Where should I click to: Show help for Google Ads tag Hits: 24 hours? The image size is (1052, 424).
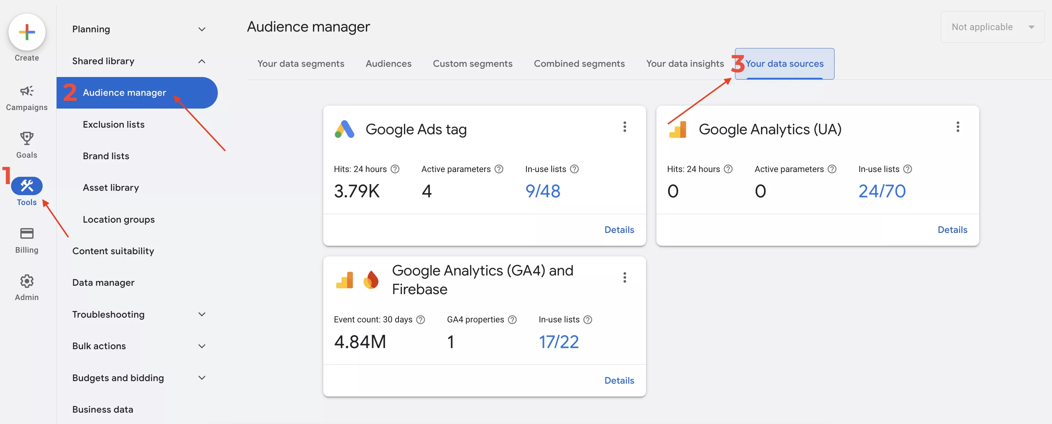coord(394,169)
